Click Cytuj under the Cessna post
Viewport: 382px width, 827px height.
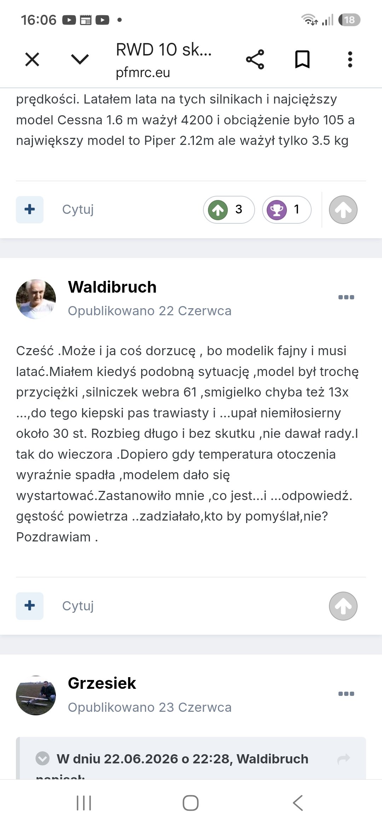pyautogui.click(x=78, y=209)
